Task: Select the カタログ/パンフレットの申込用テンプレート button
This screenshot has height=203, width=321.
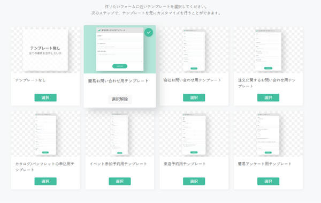Action: click(x=45, y=181)
